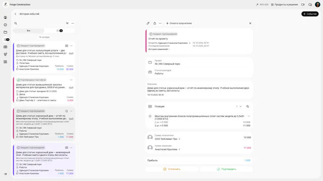Select the Все tab
The height and width of the screenshot is (181, 323).
click(x=28, y=31)
